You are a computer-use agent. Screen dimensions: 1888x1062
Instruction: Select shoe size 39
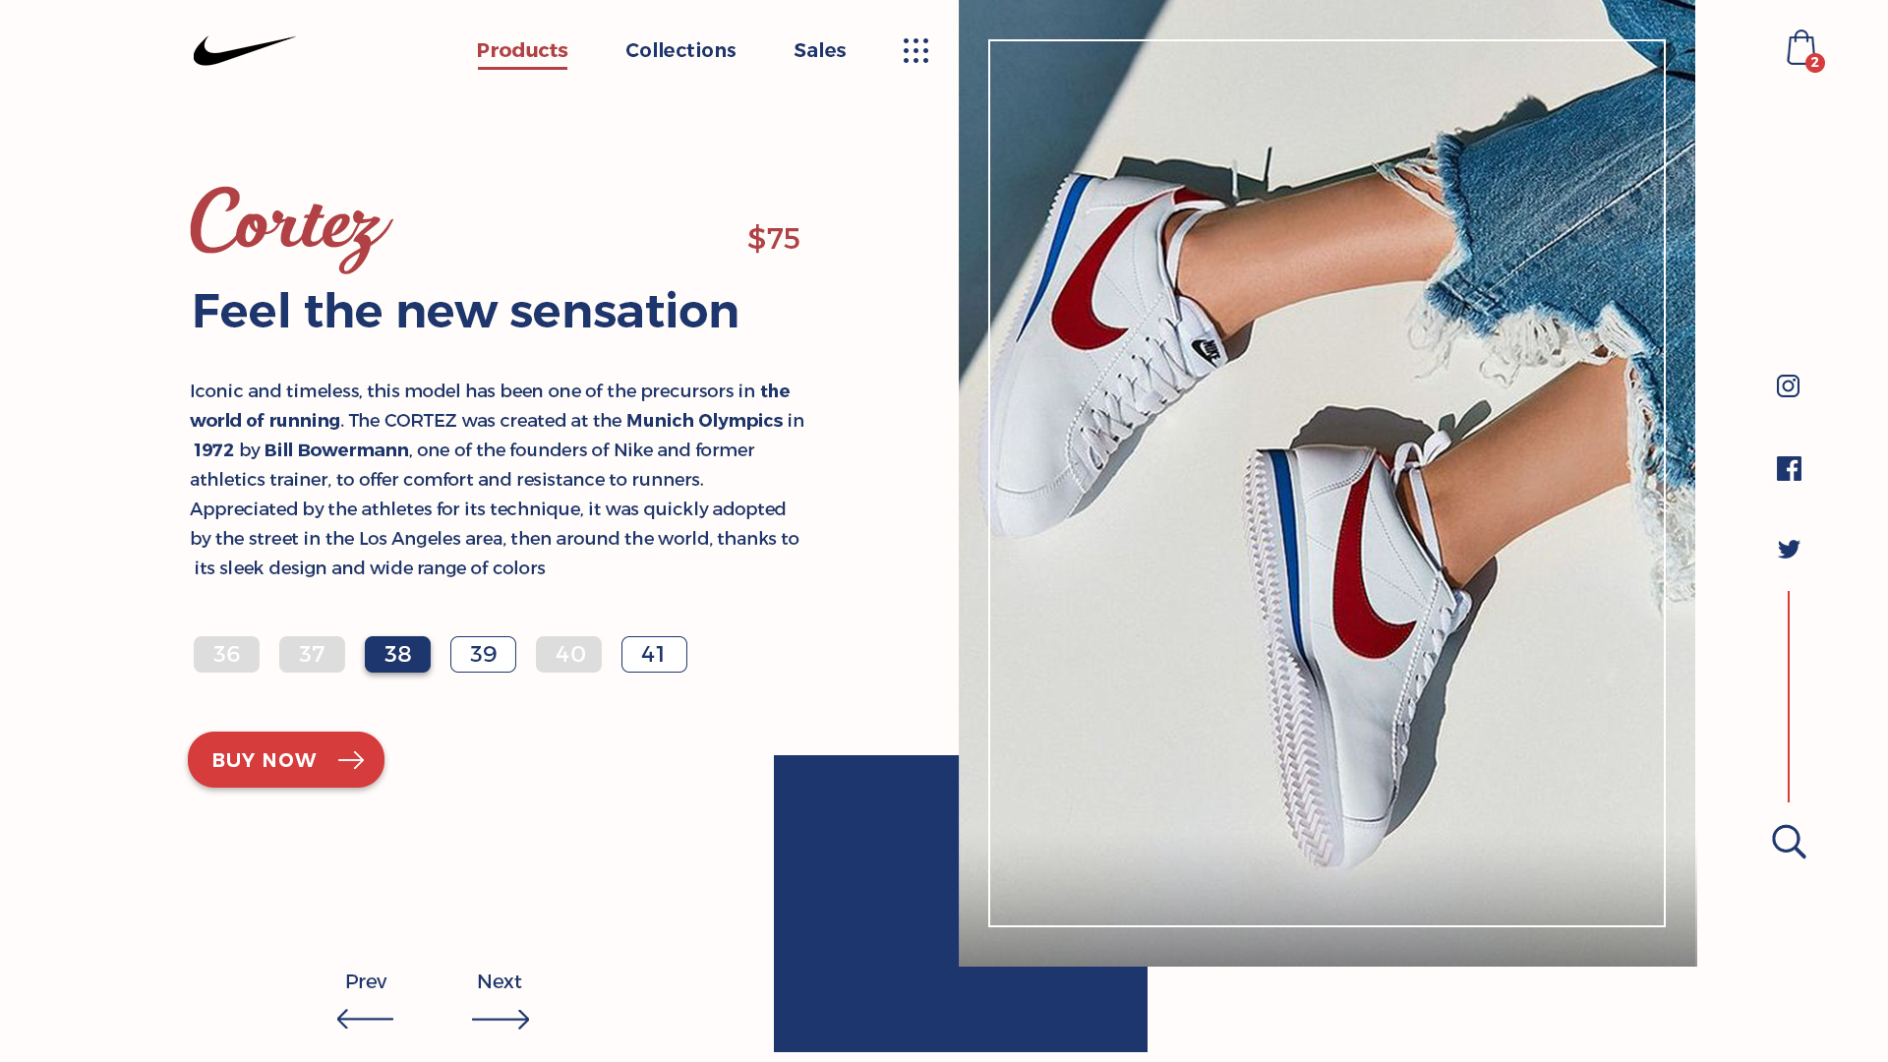click(x=483, y=654)
